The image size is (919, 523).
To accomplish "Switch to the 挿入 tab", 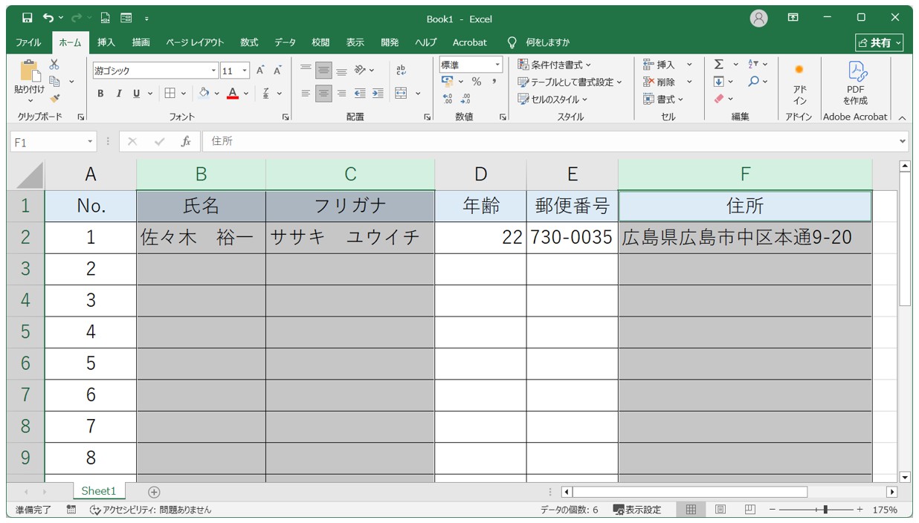I will 106,42.
